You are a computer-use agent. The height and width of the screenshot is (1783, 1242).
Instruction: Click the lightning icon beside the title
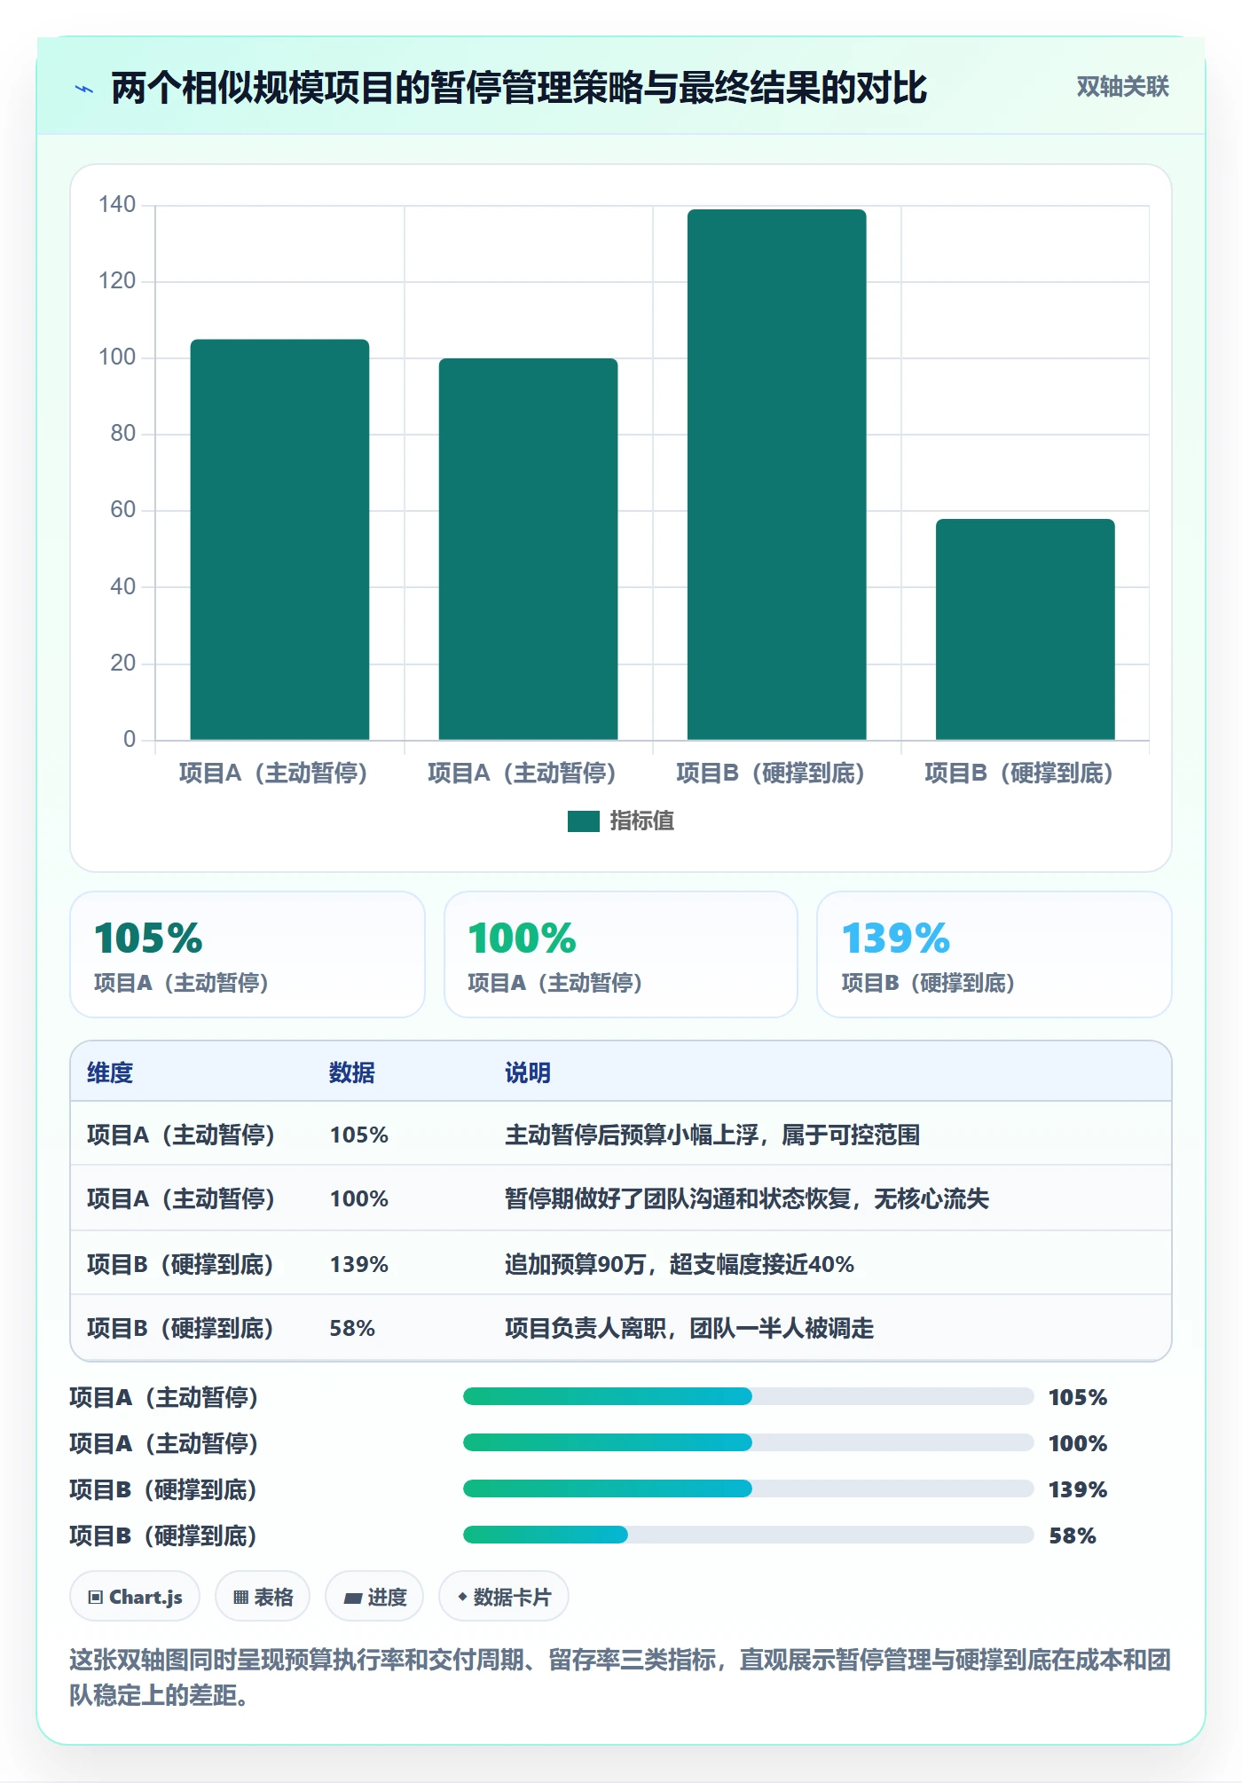click(x=84, y=89)
